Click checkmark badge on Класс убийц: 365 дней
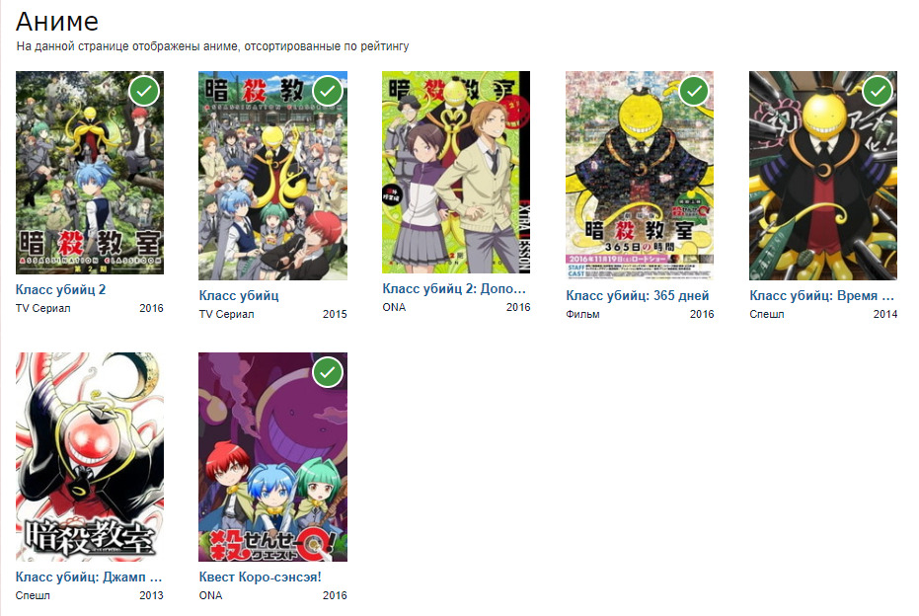 [695, 91]
